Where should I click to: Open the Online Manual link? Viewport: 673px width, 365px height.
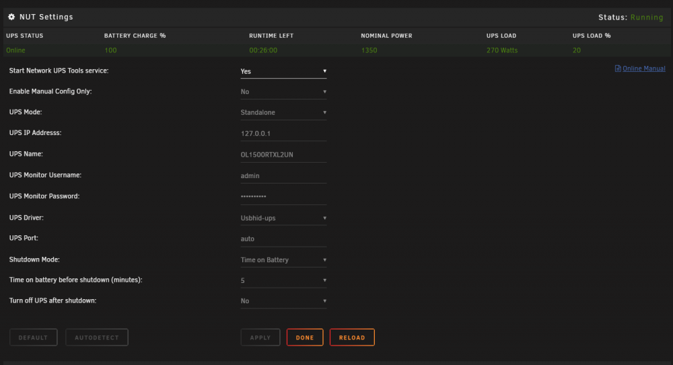[644, 69]
